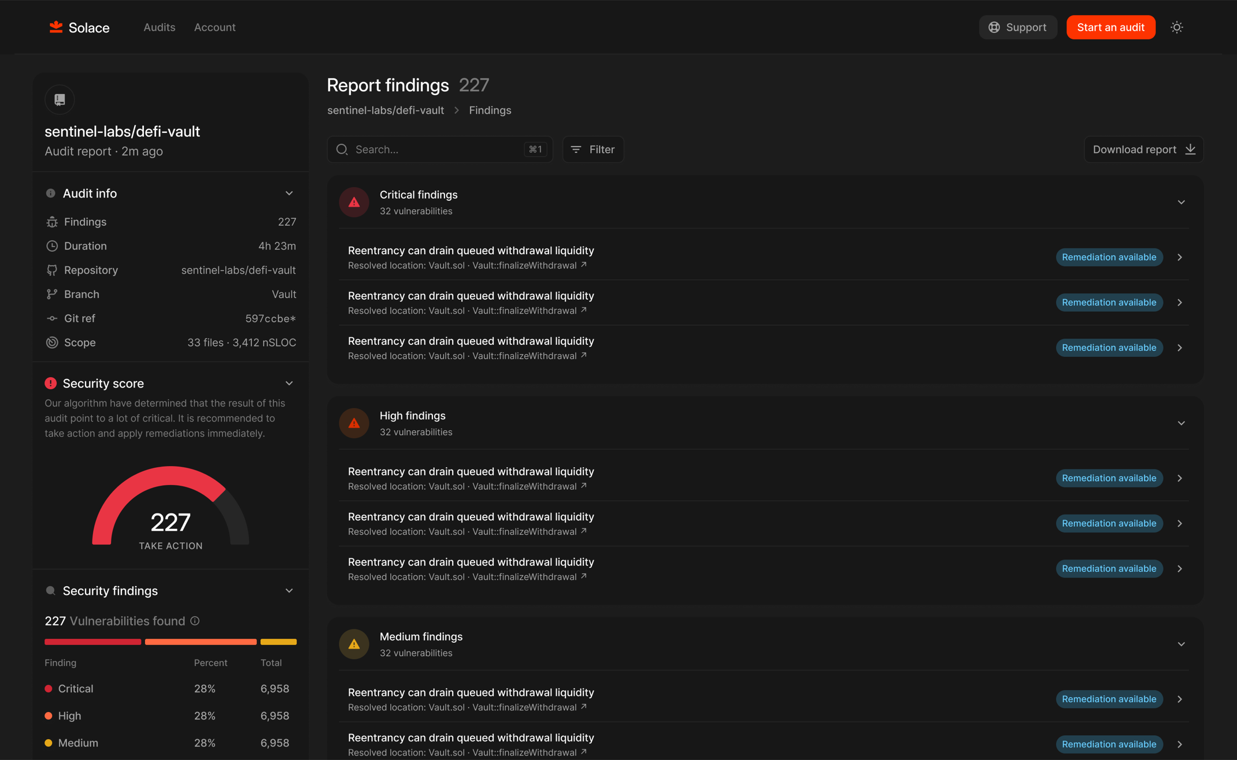Open external link of first High finding location
This screenshot has height=760, width=1237.
click(584, 486)
